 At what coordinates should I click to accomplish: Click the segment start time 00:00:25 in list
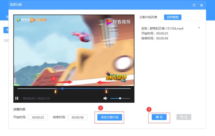click(162, 34)
